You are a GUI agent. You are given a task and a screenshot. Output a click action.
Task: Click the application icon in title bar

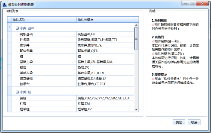point(5,5)
